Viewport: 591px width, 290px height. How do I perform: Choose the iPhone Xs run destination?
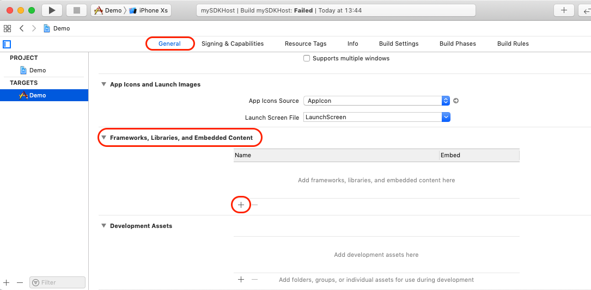tap(149, 10)
